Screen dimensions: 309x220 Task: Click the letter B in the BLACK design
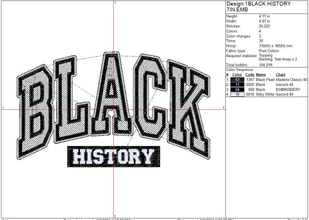[x=34, y=111]
